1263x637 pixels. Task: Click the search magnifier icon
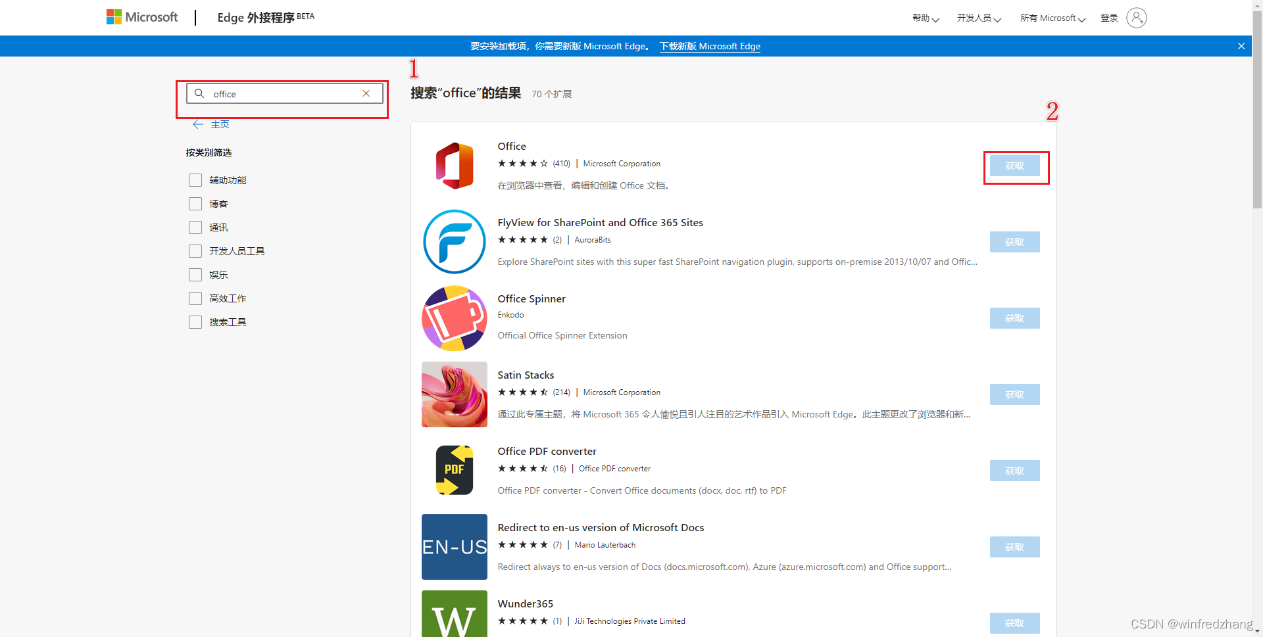(x=199, y=93)
